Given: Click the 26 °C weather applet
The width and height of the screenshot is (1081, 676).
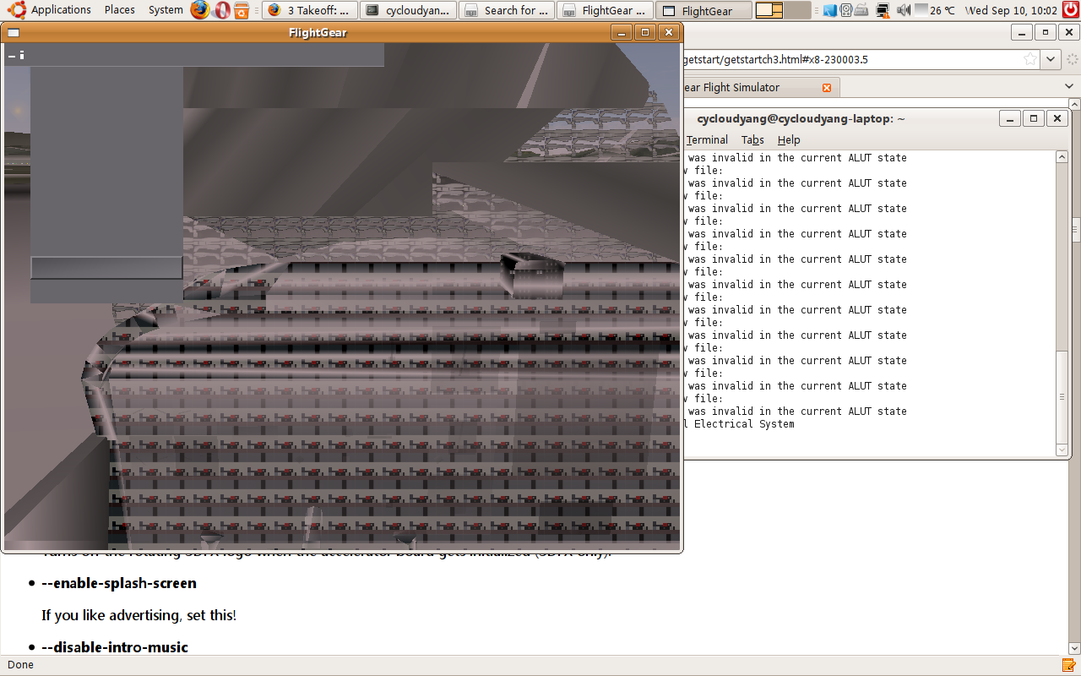Looking at the screenshot, I should click(x=935, y=10).
